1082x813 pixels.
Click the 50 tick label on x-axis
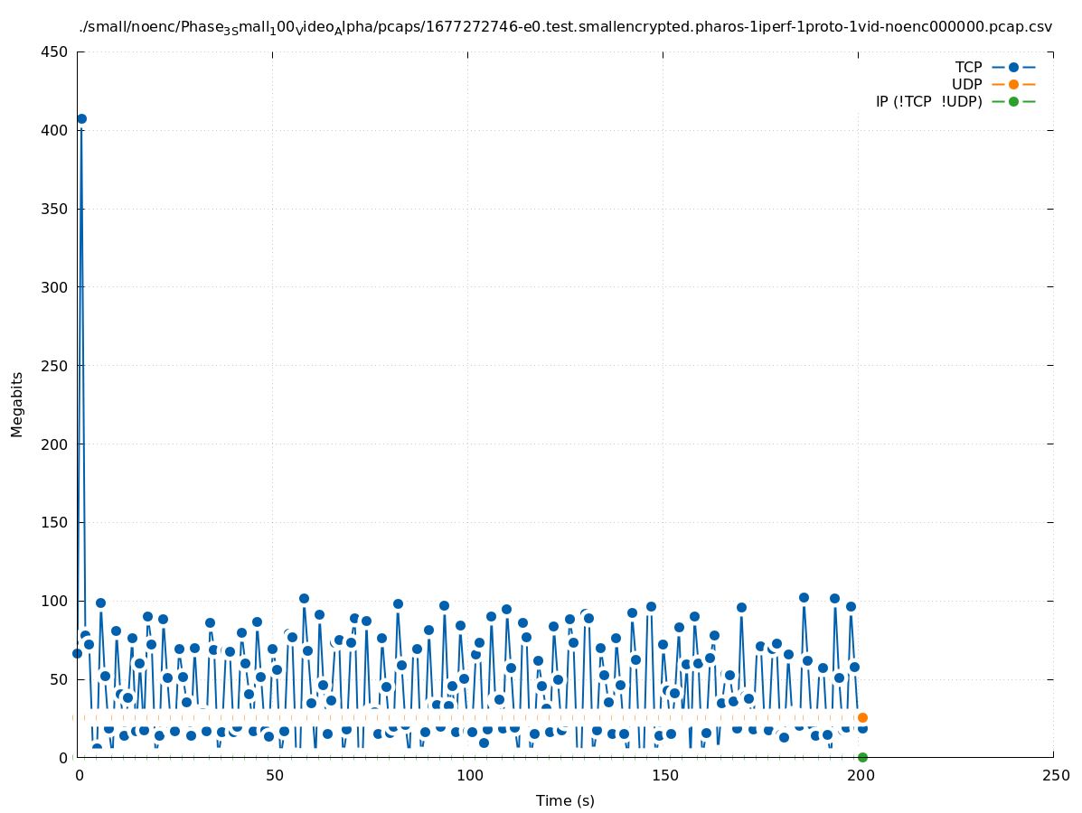coord(273,775)
